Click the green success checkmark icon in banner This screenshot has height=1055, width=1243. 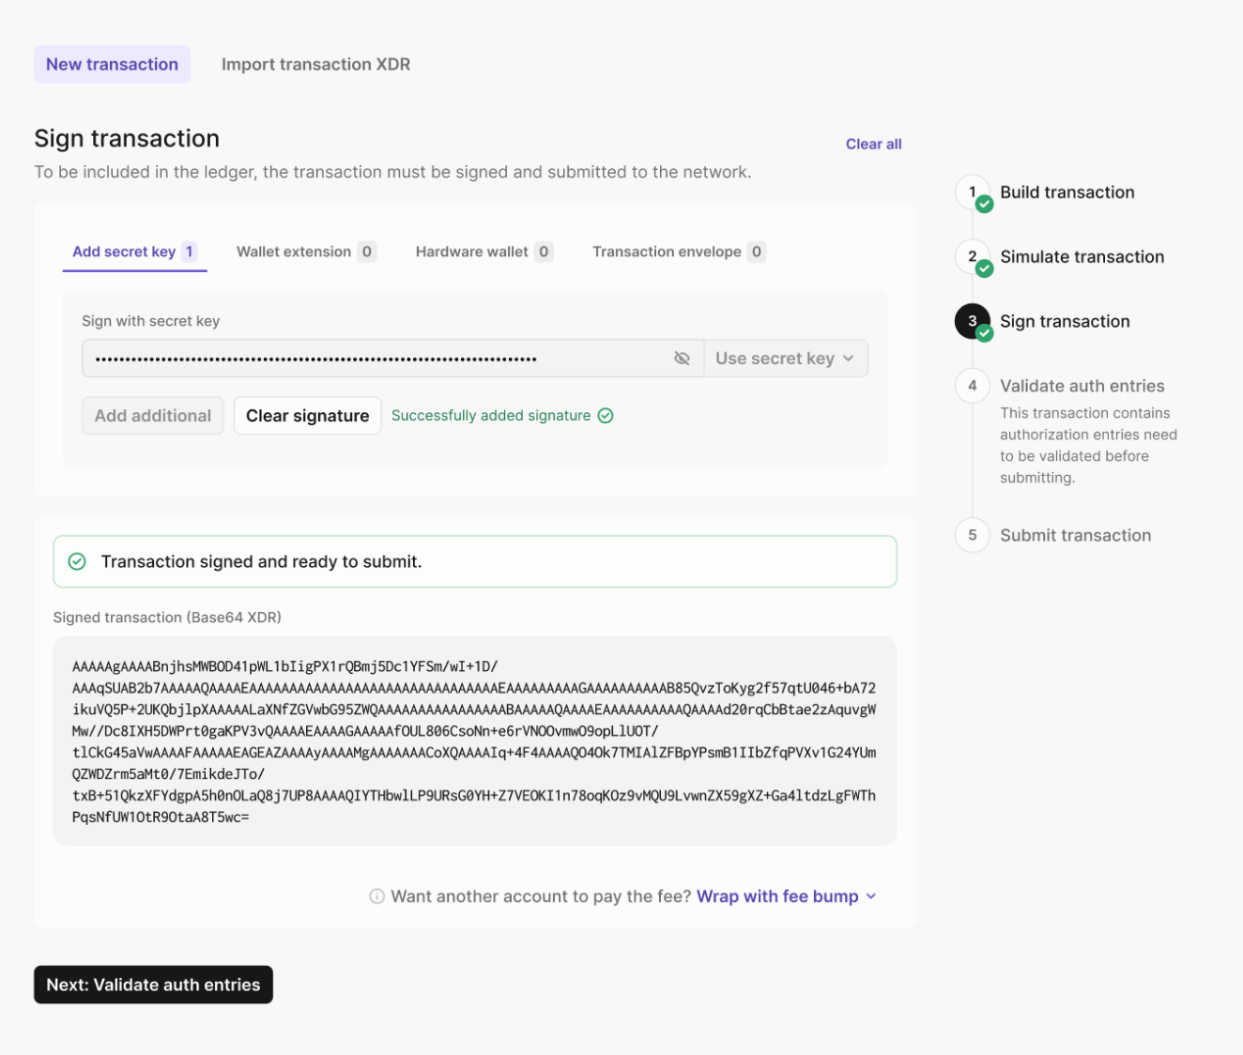click(78, 561)
